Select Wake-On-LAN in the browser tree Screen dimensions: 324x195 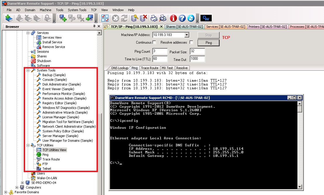pos(47,178)
